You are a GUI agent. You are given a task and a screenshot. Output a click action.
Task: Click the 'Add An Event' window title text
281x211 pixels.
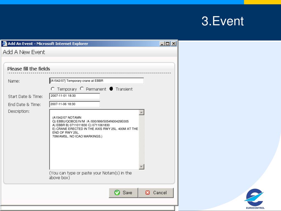click(x=48, y=44)
